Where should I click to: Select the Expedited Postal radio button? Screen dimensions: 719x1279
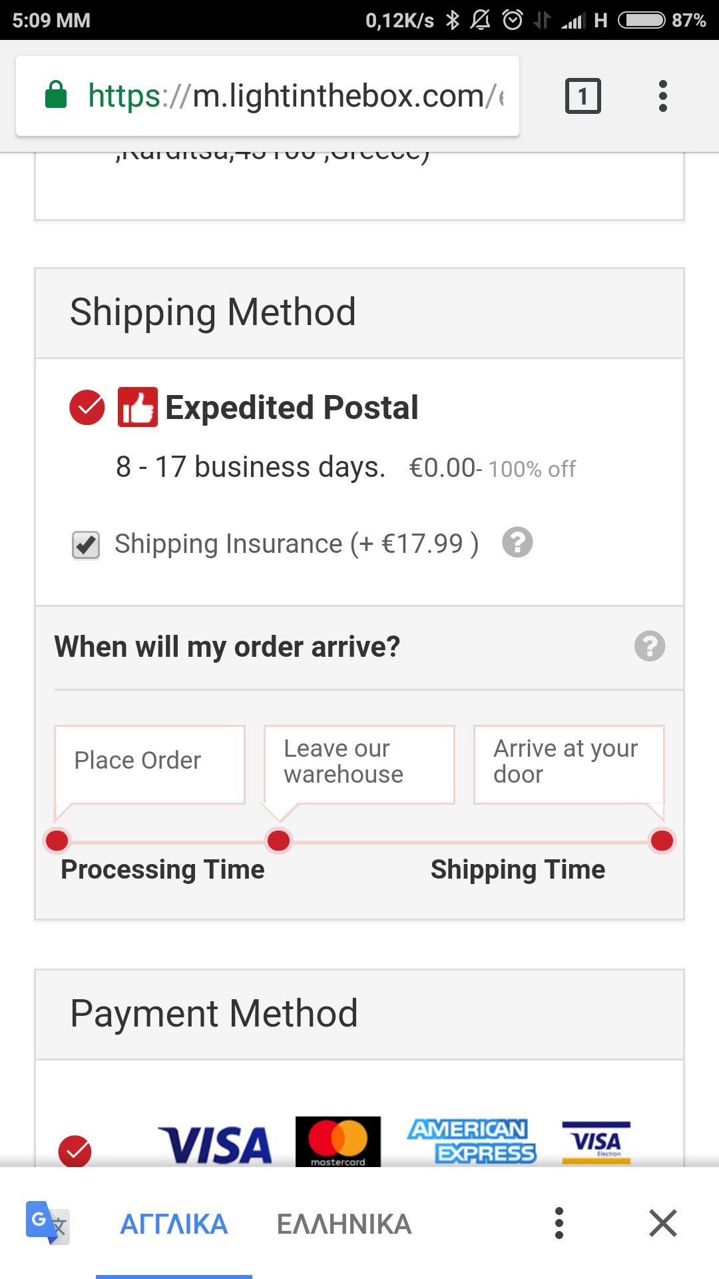(x=87, y=407)
